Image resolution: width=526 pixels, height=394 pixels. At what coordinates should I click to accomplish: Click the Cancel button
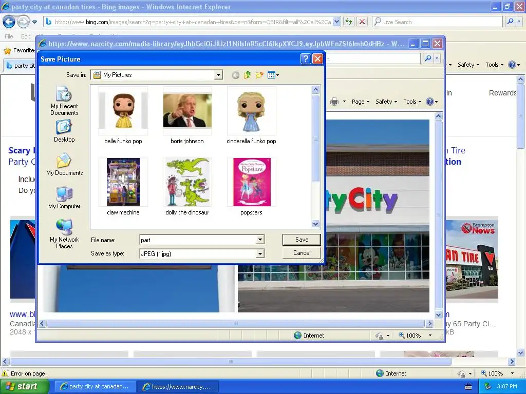[302, 253]
